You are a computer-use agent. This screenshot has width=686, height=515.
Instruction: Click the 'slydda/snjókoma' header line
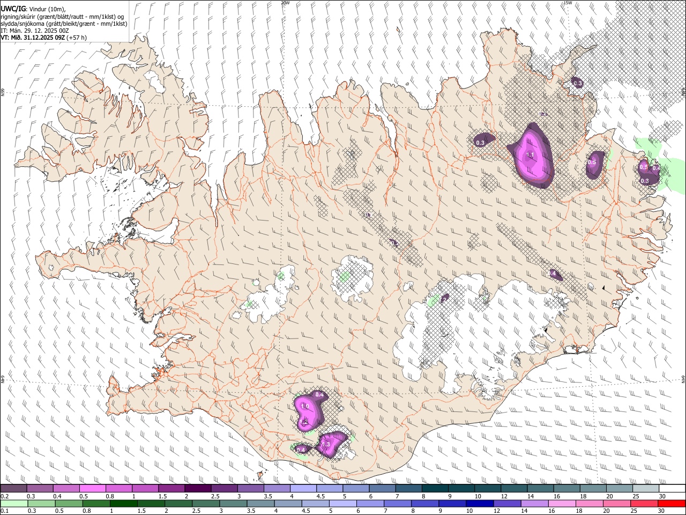[64, 24]
